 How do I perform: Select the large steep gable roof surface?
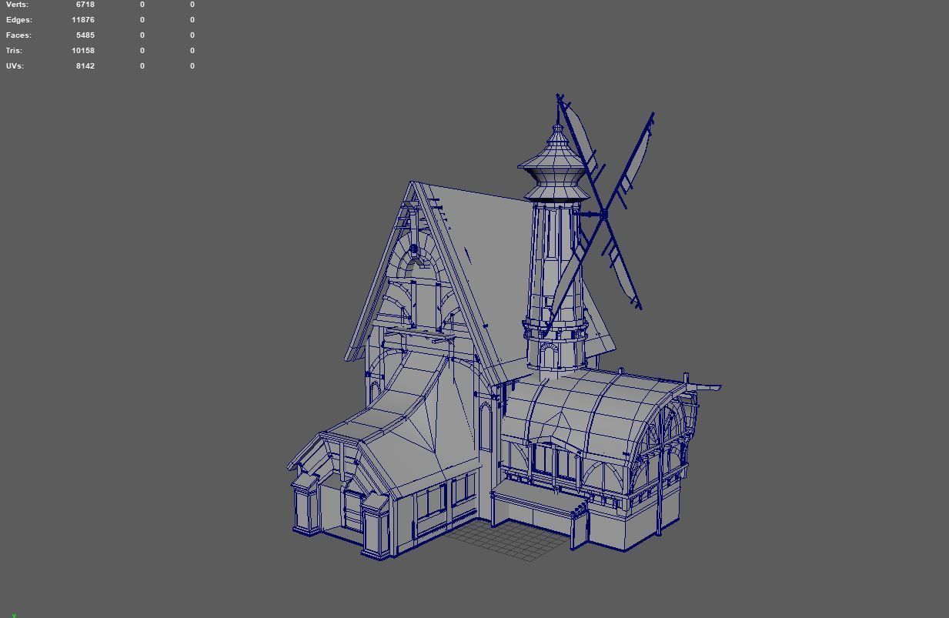(493, 269)
